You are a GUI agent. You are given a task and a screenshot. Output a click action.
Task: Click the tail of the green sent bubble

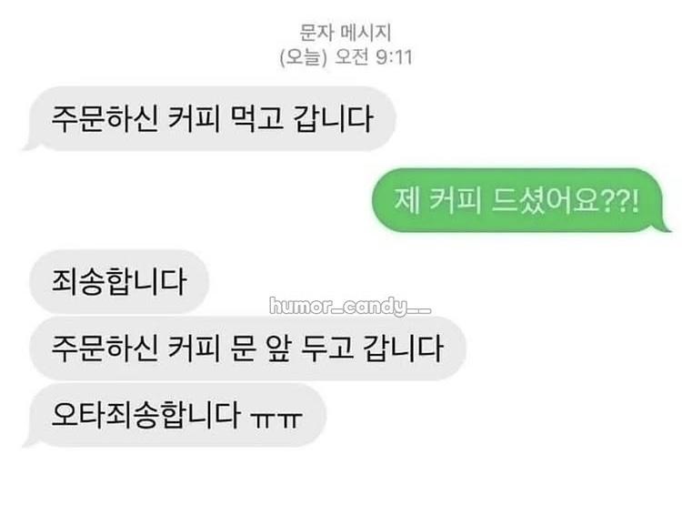663,227
